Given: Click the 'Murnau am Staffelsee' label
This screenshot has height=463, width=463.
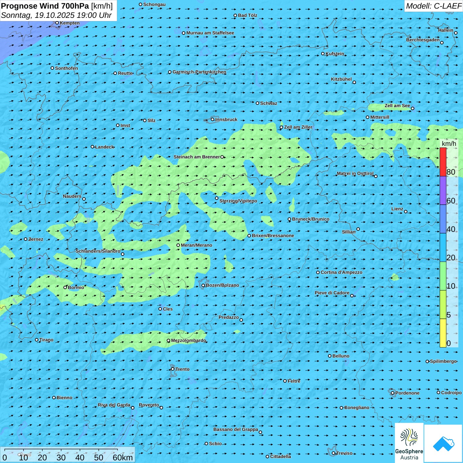Looking at the screenshot, I should (x=210, y=33).
